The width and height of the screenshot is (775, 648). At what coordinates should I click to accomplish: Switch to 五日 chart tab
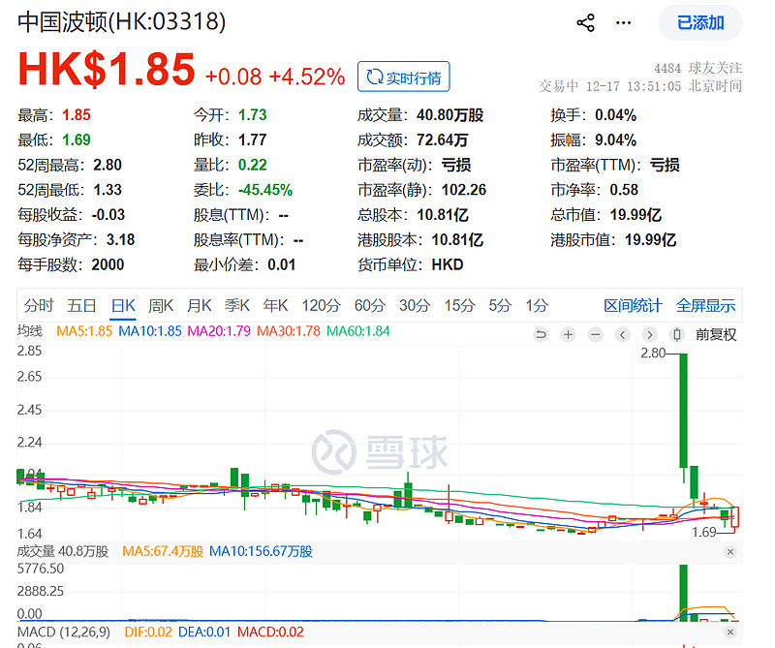81,305
